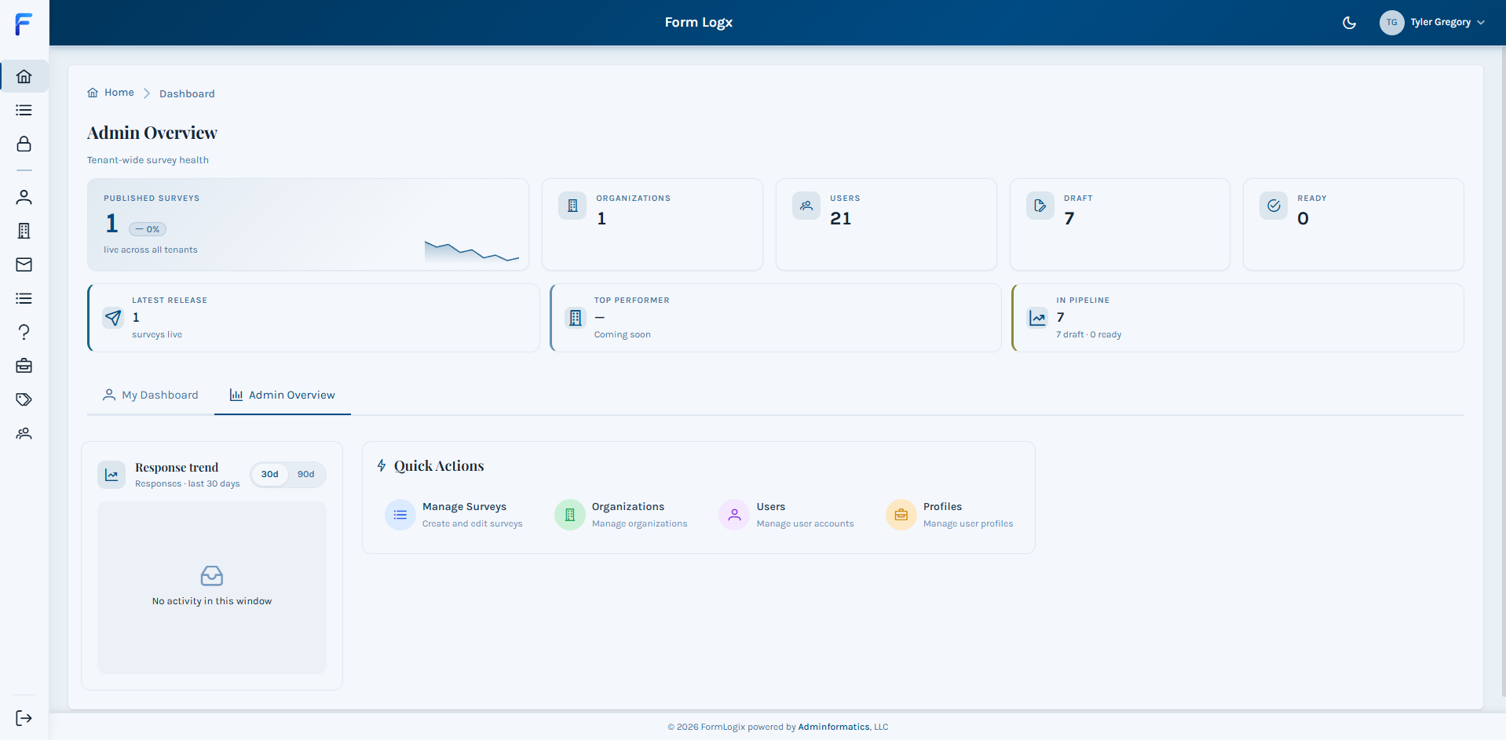Click the Published Surveys sparkline chart
Viewport: 1506px width, 740px height.
click(x=472, y=251)
